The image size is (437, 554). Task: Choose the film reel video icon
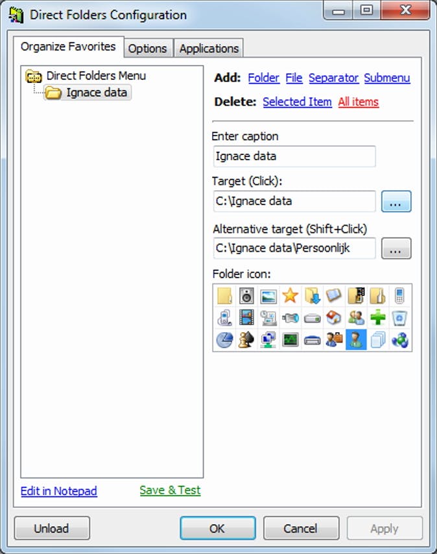(x=246, y=318)
